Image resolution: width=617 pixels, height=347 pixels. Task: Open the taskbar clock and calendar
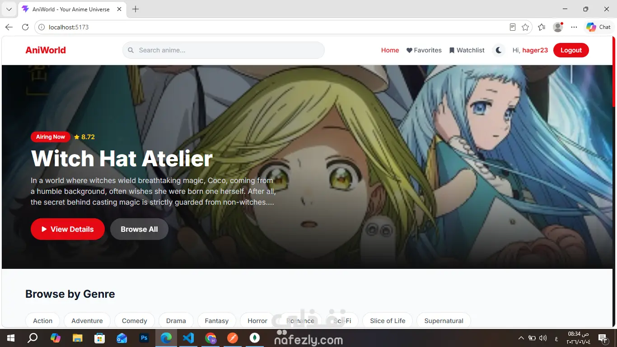[x=578, y=338]
